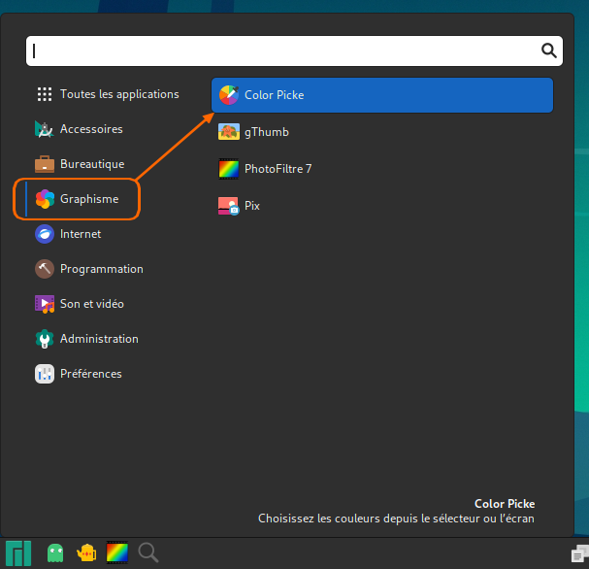The image size is (589, 569).
Task: Open the orange teapot app in taskbar
Action: coord(86,552)
